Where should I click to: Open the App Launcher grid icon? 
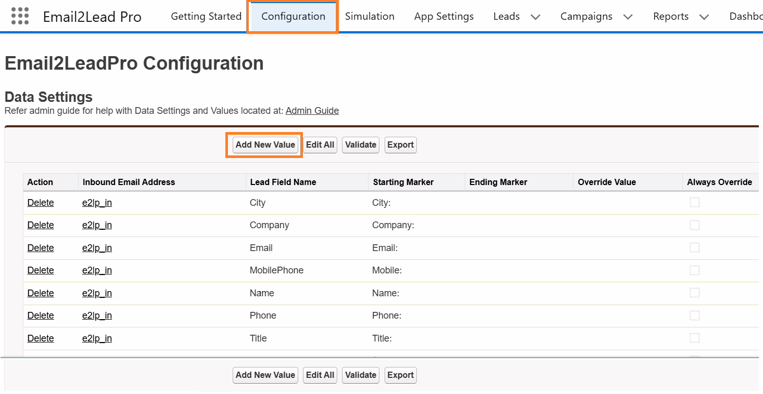pyautogui.click(x=20, y=16)
